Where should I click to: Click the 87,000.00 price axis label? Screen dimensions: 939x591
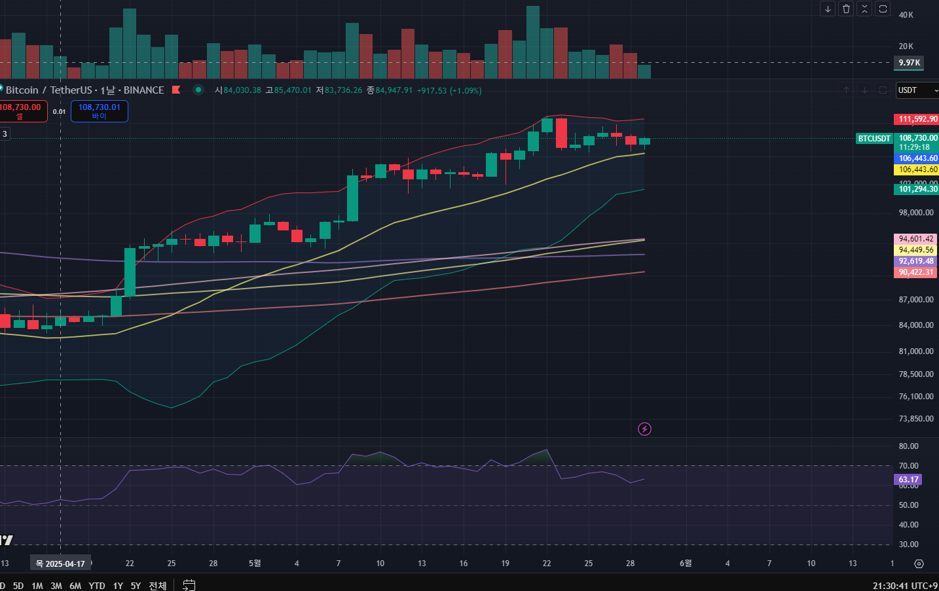coord(916,300)
